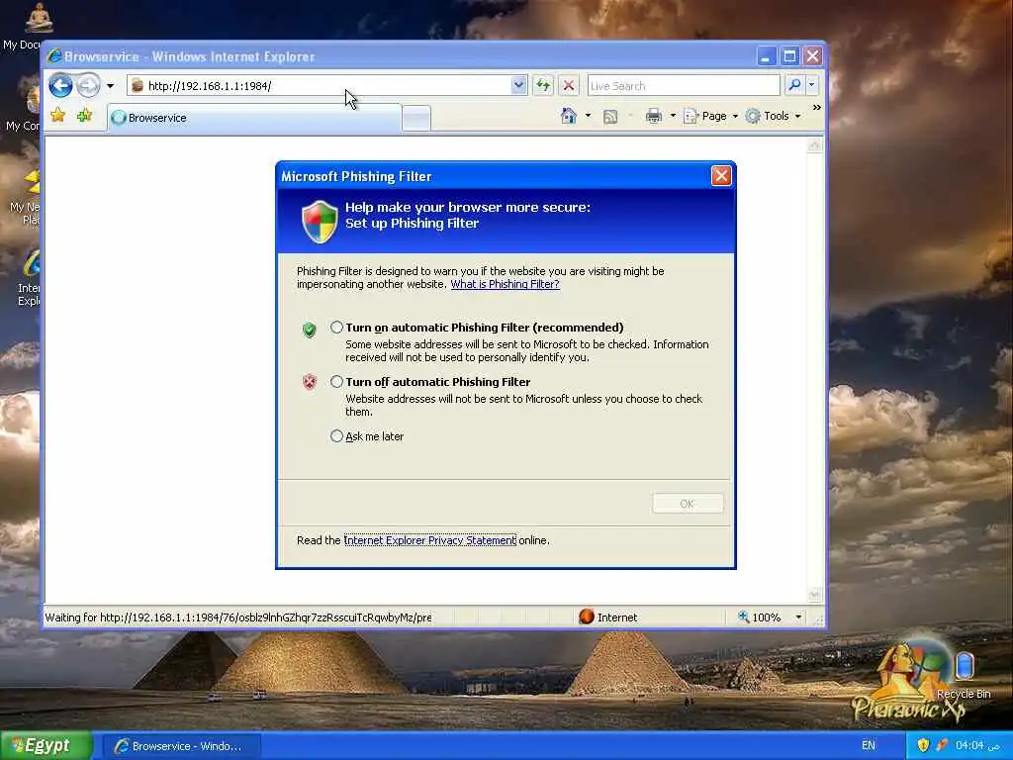The image size is (1013, 760).
Task: Click the scrollbar down arrow
Action: click(x=814, y=595)
